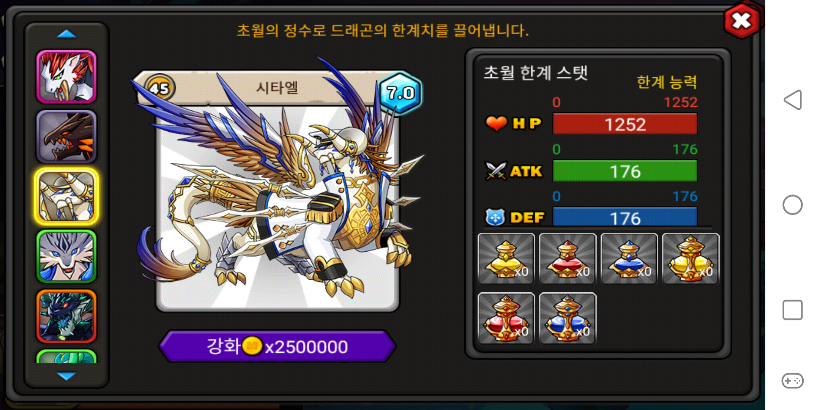This screenshot has width=820, height=410.
Task: Click the green ATK limit bar
Action: click(625, 171)
